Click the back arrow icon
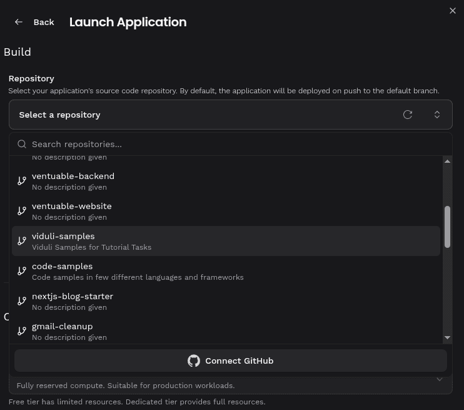The image size is (464, 410). [19, 22]
